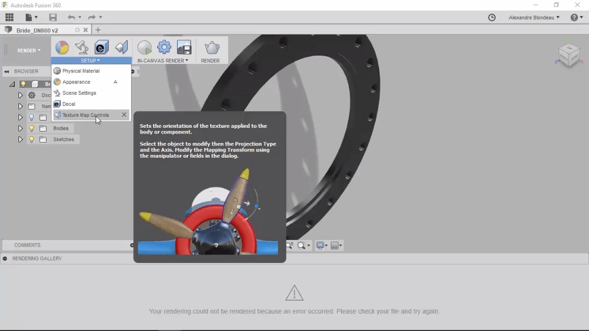
Task: Choose Appearance from Setup menu
Action: point(91,82)
